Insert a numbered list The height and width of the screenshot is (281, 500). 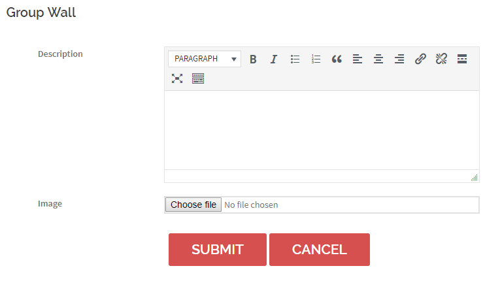pyautogui.click(x=316, y=59)
